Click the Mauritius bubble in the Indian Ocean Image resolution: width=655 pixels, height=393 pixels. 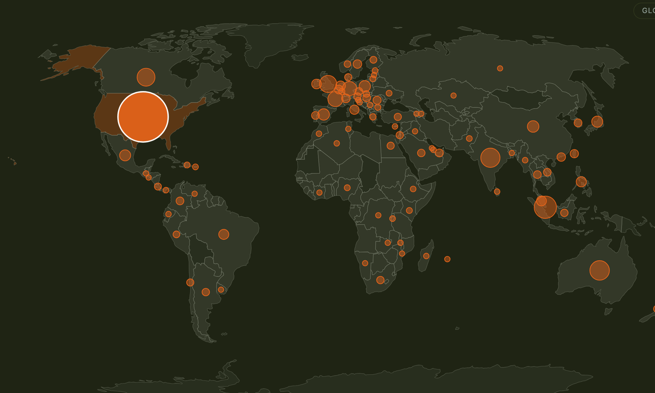[447, 259]
